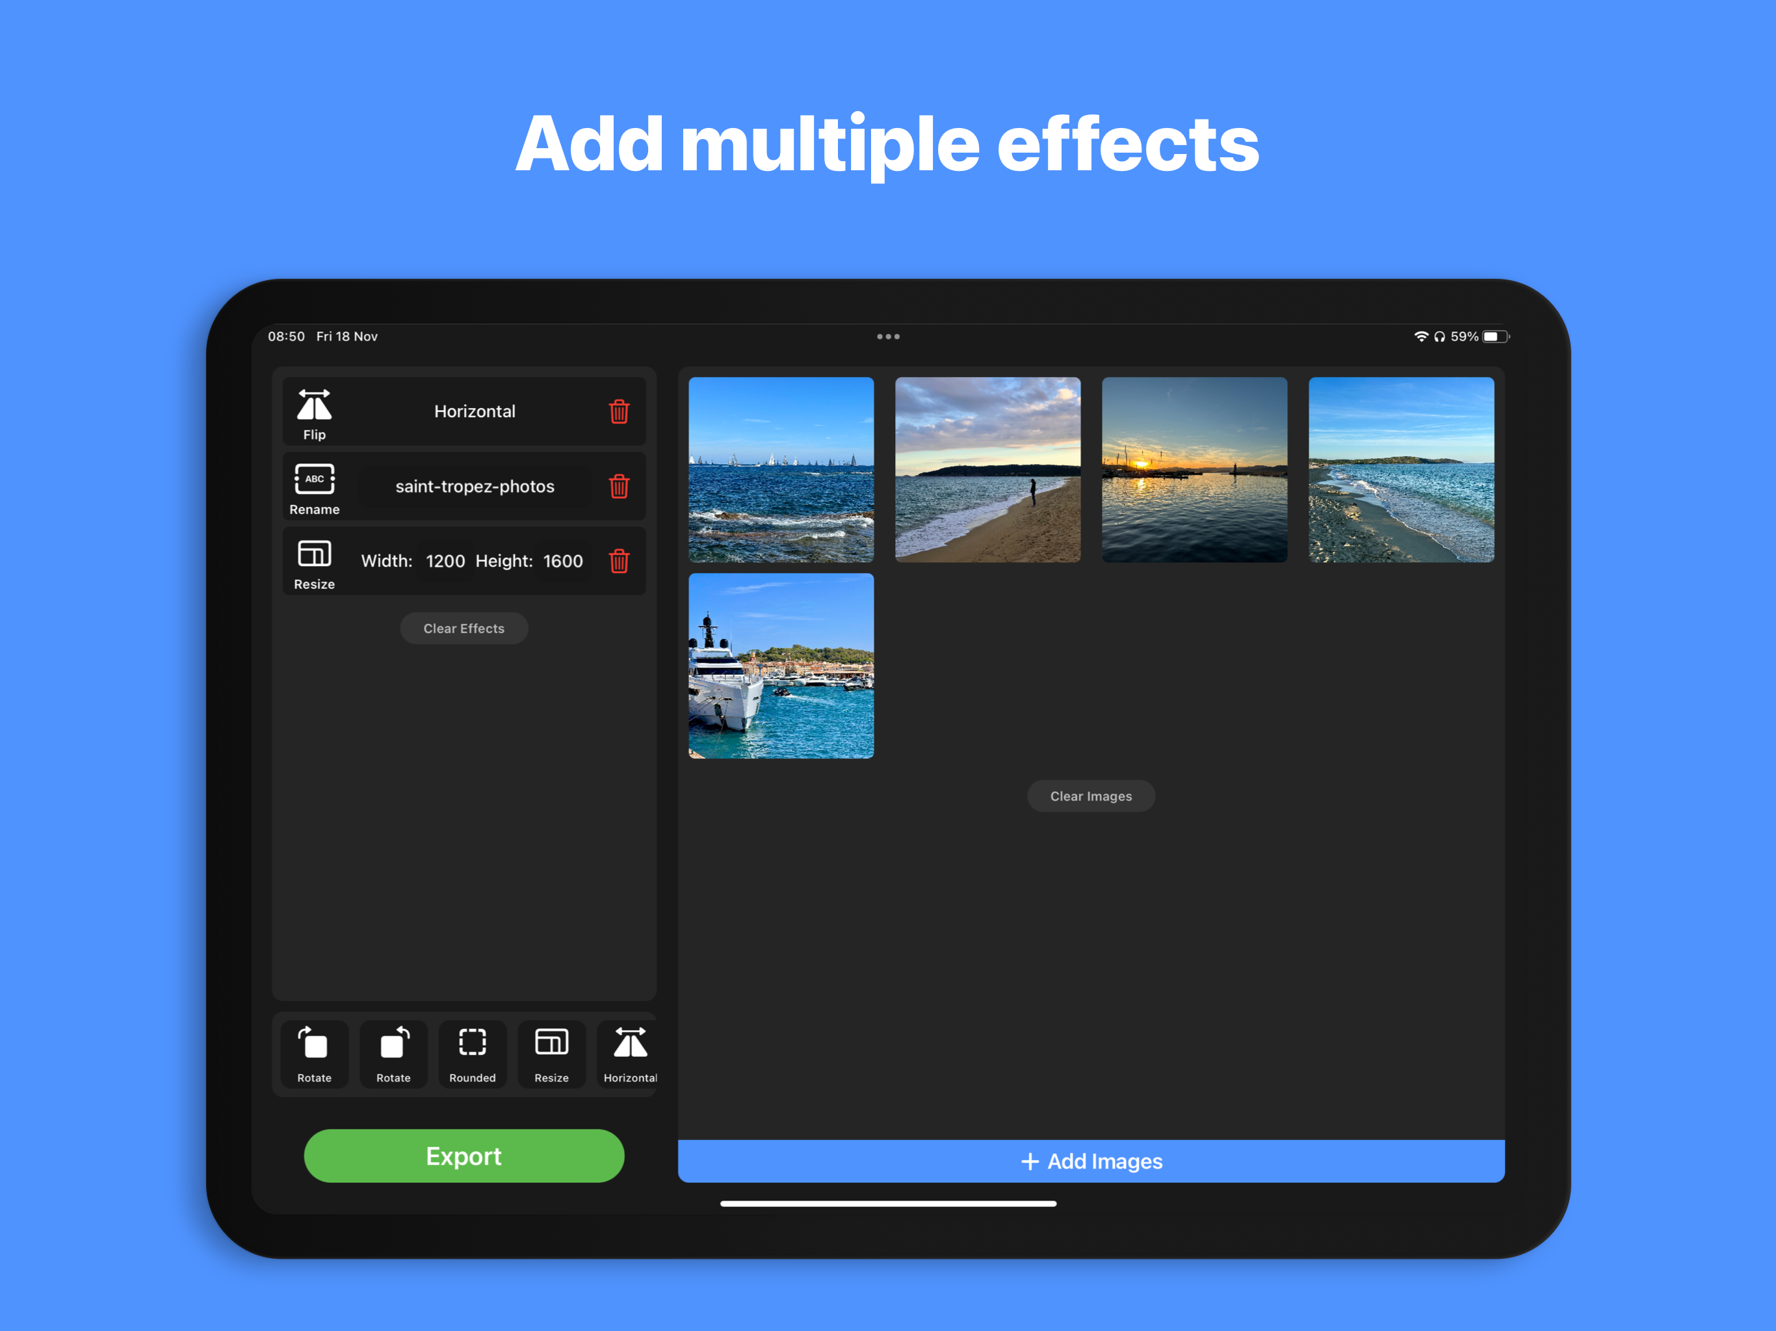Edit the Height value 1600
The image size is (1776, 1331).
coord(563,561)
